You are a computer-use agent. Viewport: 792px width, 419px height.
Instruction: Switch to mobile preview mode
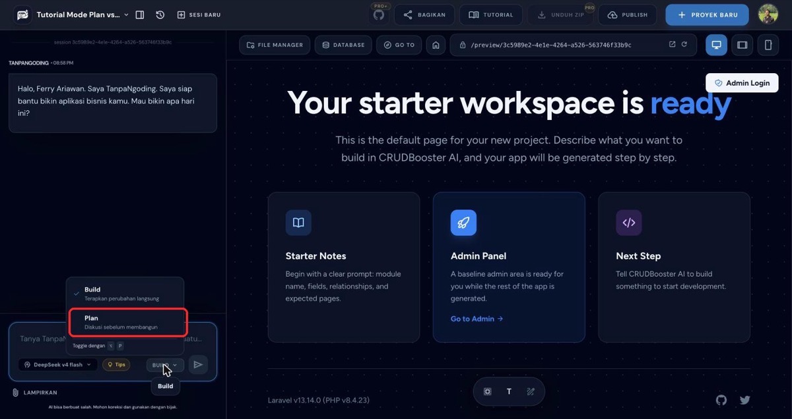point(768,45)
